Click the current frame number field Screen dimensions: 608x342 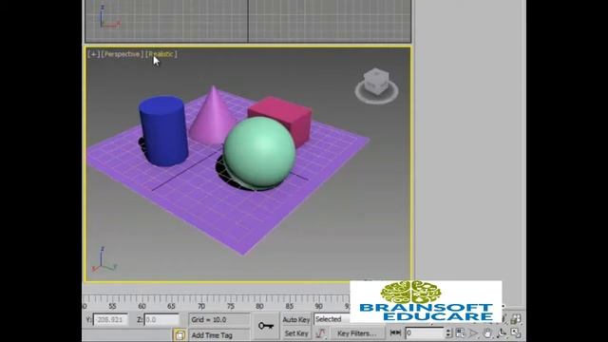pyautogui.click(x=425, y=333)
